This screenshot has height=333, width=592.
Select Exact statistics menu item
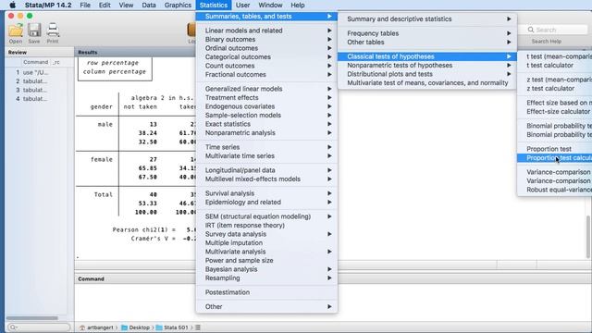(x=266, y=124)
